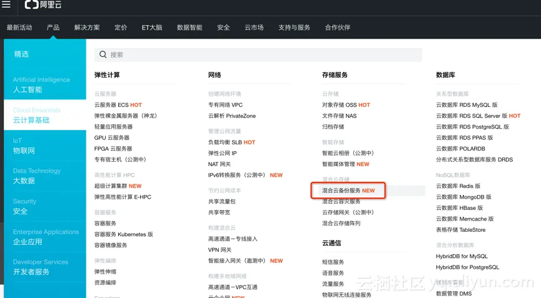Open 轻量应用服务器 link

(113, 127)
